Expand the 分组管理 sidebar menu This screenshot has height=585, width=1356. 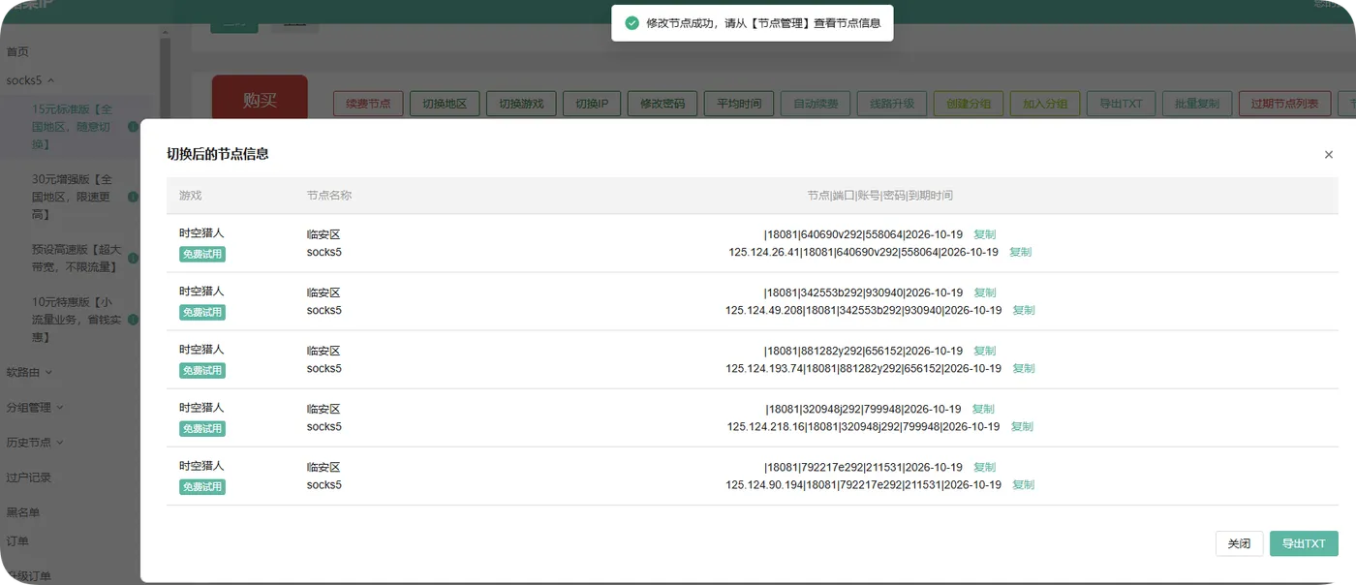coord(35,408)
